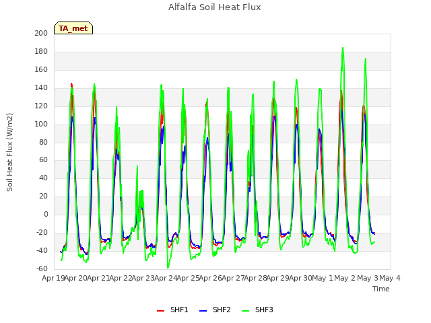Viewport: 431px width, 323px height.
Task: Click the 200 y-axis tick label
Action: tap(41, 33)
